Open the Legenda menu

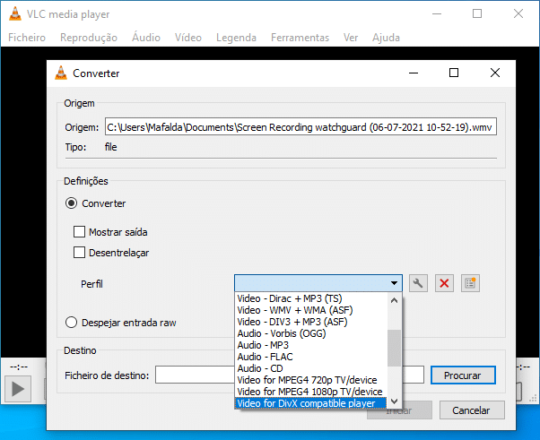coord(236,37)
